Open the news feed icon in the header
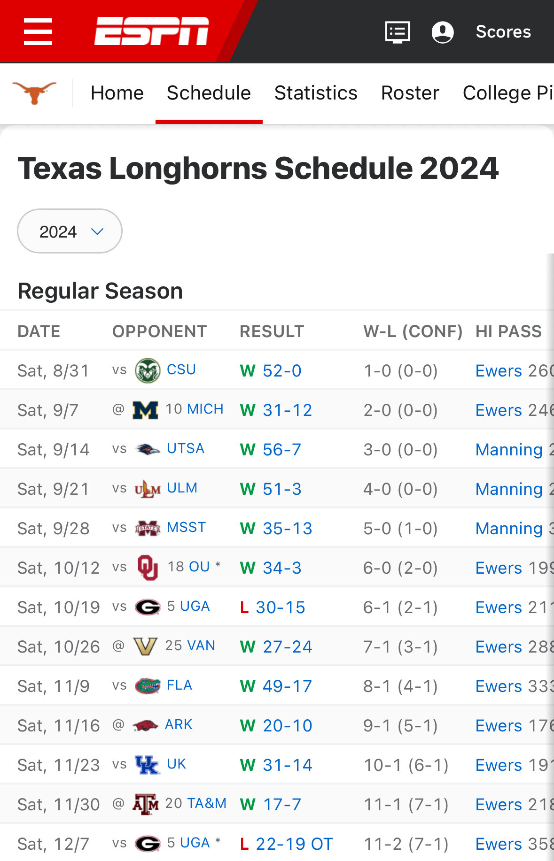This screenshot has width=554, height=861. point(398,32)
